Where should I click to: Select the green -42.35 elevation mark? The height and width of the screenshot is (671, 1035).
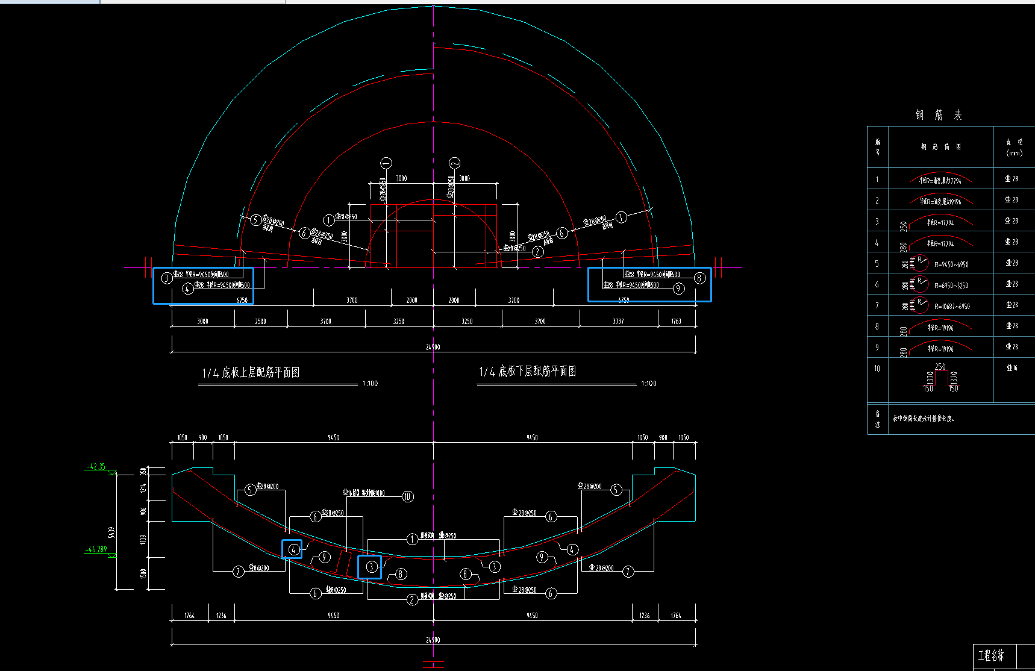tap(96, 467)
